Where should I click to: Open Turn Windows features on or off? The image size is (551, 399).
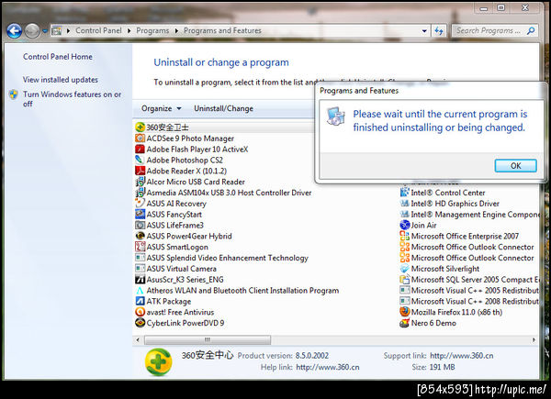(x=72, y=99)
